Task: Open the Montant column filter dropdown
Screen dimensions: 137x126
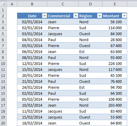Action: (x=124, y=16)
